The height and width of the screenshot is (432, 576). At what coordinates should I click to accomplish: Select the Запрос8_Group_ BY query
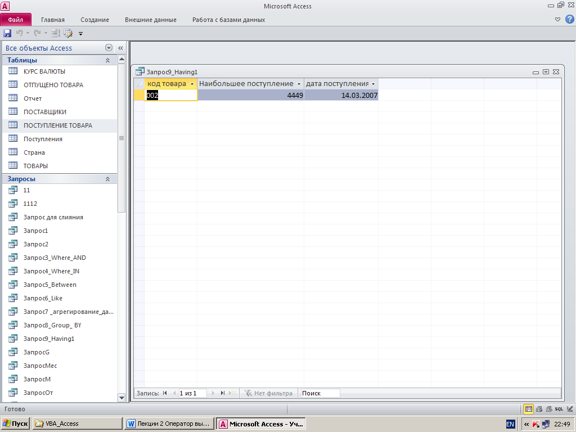coord(60,325)
